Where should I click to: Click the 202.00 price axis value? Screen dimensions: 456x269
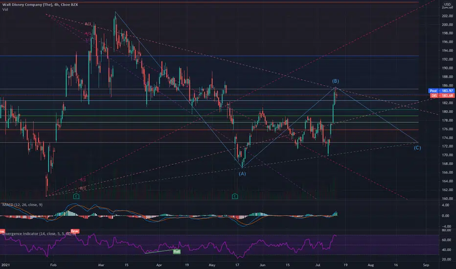click(x=447, y=16)
